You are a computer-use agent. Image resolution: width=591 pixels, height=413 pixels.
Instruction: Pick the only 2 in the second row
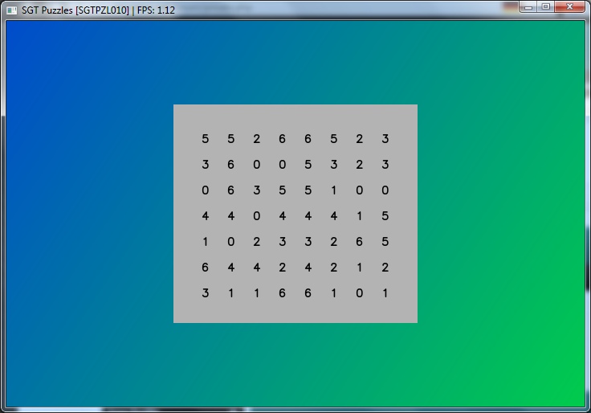(359, 165)
